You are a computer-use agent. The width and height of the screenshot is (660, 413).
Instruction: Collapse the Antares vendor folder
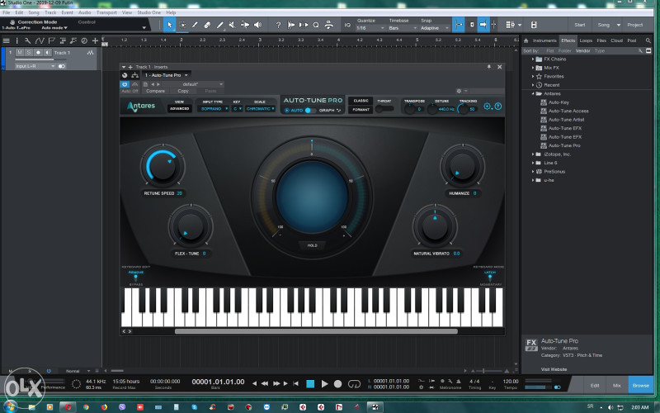pyautogui.click(x=533, y=93)
